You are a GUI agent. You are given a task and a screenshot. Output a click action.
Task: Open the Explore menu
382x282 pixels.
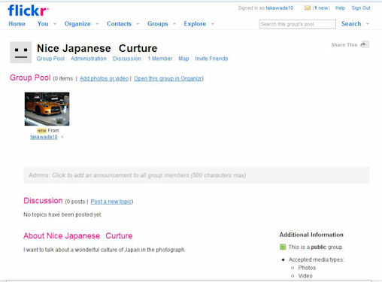(195, 24)
